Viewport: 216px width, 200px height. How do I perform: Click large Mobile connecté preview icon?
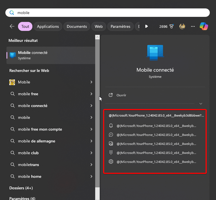coord(155,53)
